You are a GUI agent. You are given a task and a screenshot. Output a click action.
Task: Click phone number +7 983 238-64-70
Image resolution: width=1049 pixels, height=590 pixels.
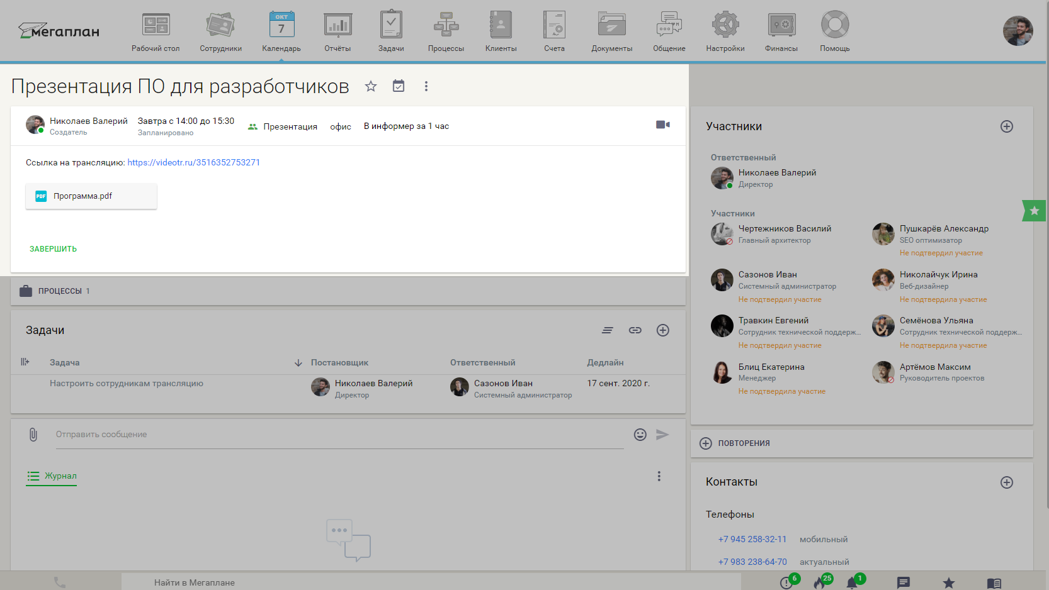click(752, 562)
